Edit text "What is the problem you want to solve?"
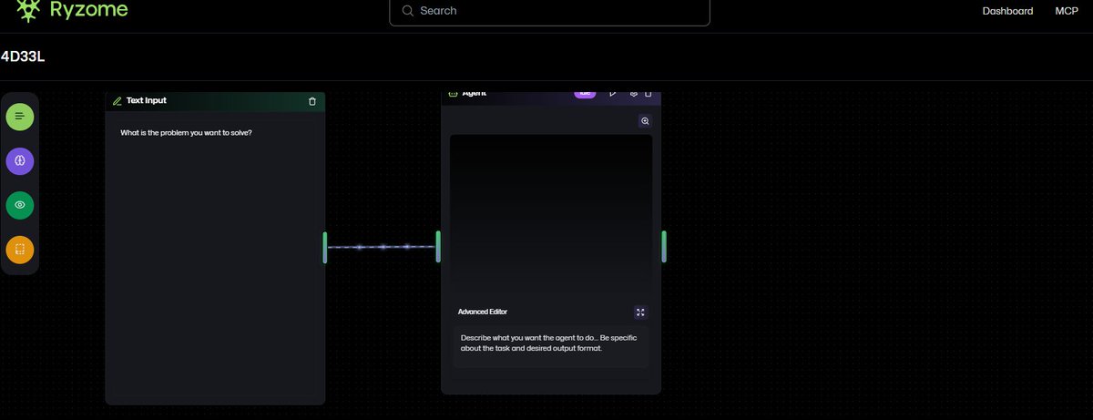Screen dimensions: 1093x420 [x=186, y=133]
